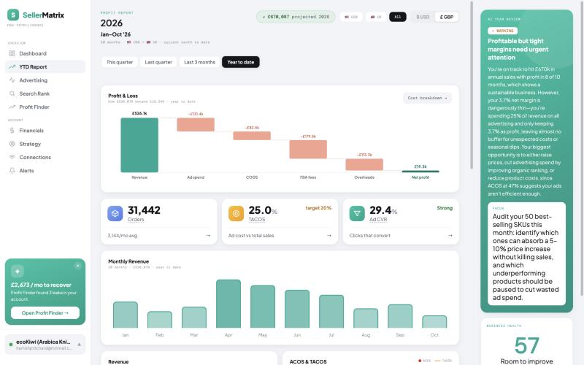This screenshot has width=584, height=365.
Task: Click the ACOS legend dot
Action: 420,361
